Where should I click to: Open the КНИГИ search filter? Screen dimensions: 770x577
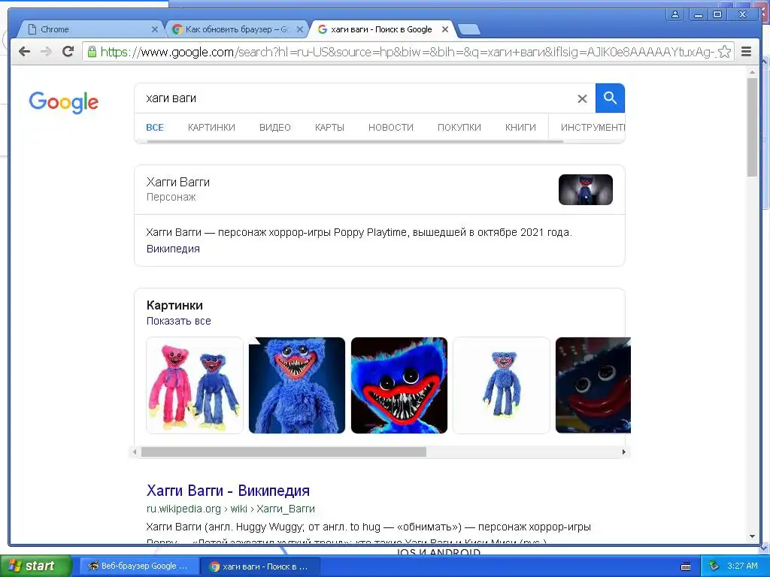point(520,128)
